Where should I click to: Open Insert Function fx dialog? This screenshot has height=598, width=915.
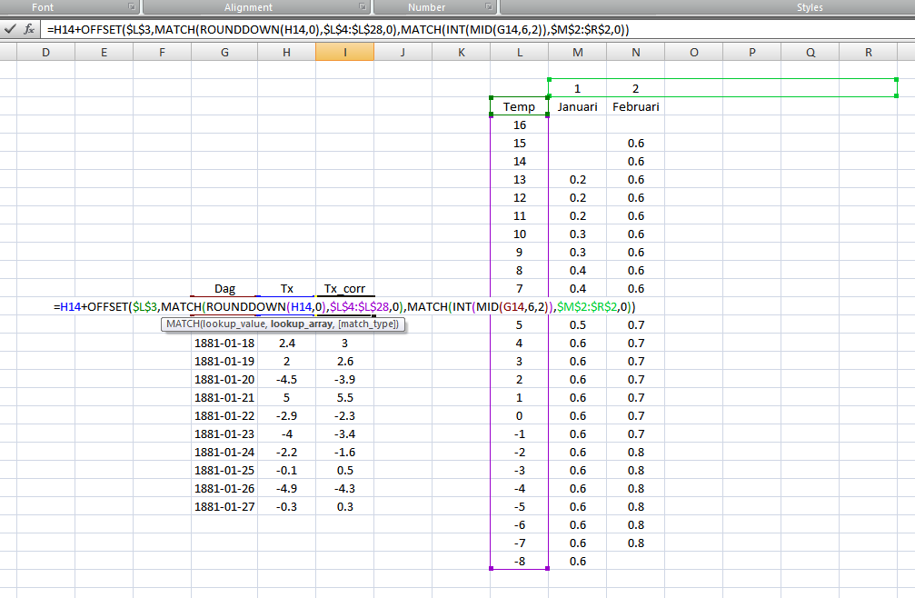coord(29,29)
